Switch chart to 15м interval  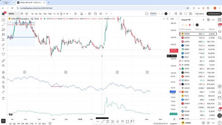45,14
